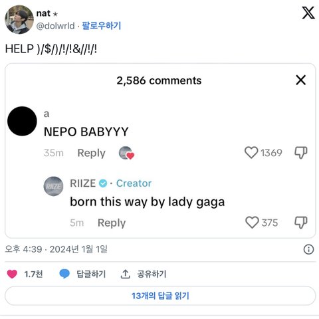Dislike the NEPO BABYYY comment
This screenshot has width=319, height=319.
[301, 153]
